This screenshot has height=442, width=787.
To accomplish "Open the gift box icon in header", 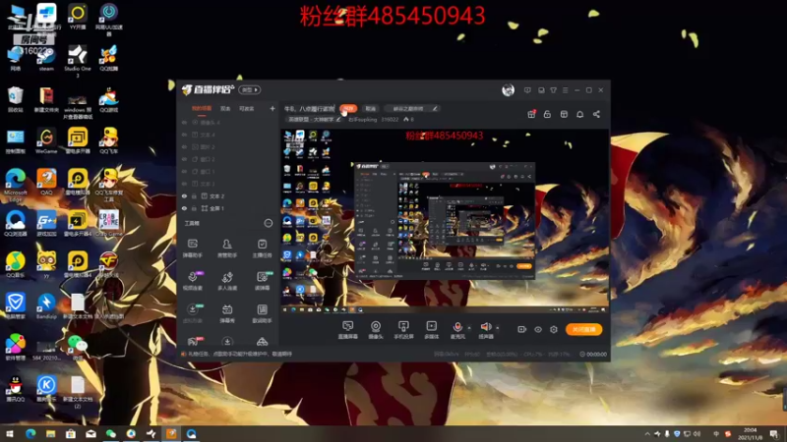I will coord(531,114).
